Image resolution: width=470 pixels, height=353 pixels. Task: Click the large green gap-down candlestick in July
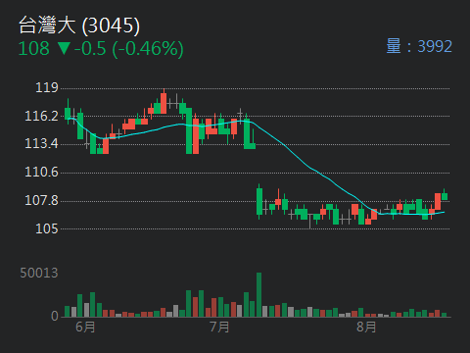[x=259, y=201]
